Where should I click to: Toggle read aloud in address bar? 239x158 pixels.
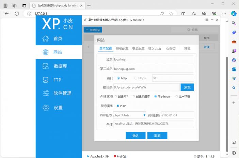tap(162, 14)
